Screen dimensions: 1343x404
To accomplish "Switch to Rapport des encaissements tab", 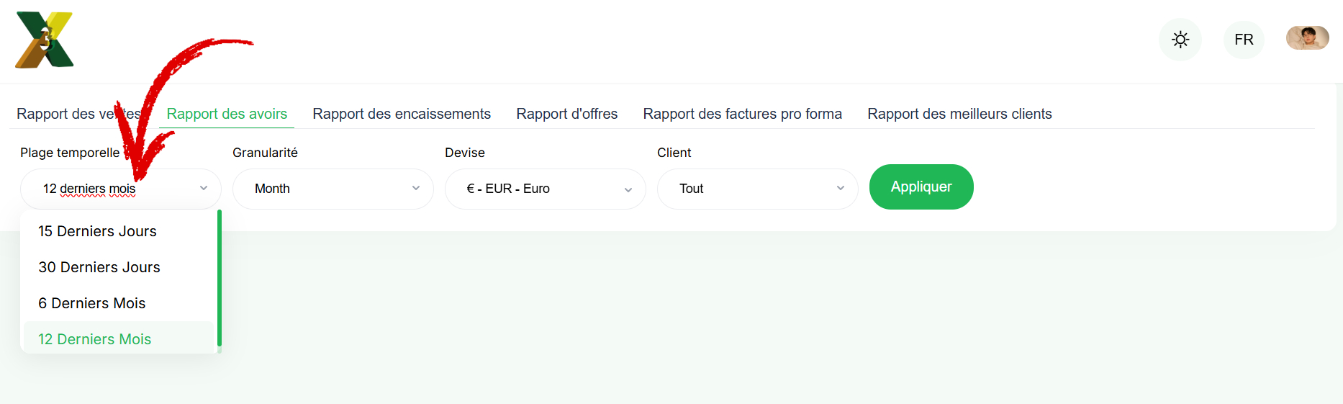I will tap(402, 114).
